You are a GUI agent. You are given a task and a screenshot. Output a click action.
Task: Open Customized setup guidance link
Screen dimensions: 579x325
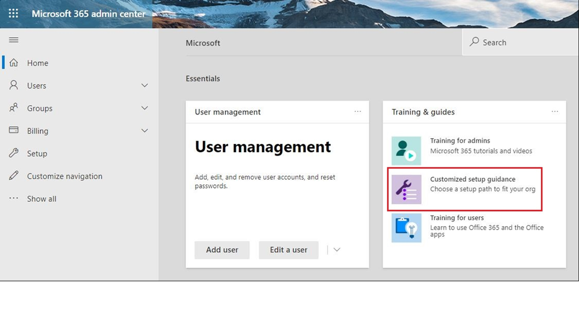pos(473,179)
